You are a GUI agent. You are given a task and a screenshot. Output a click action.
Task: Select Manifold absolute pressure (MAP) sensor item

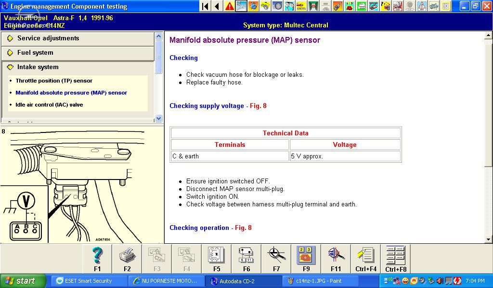click(71, 93)
